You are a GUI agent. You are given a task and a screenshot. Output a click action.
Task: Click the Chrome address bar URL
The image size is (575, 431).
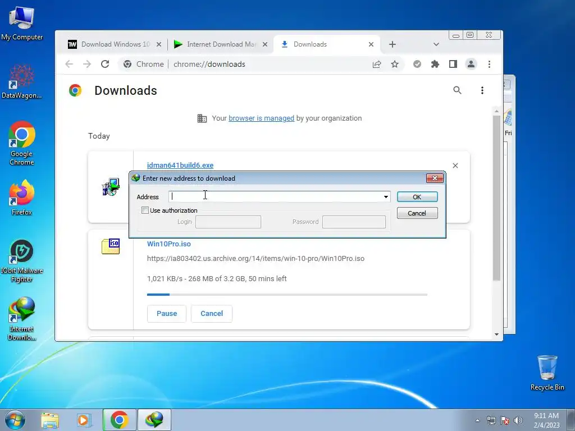(x=209, y=64)
